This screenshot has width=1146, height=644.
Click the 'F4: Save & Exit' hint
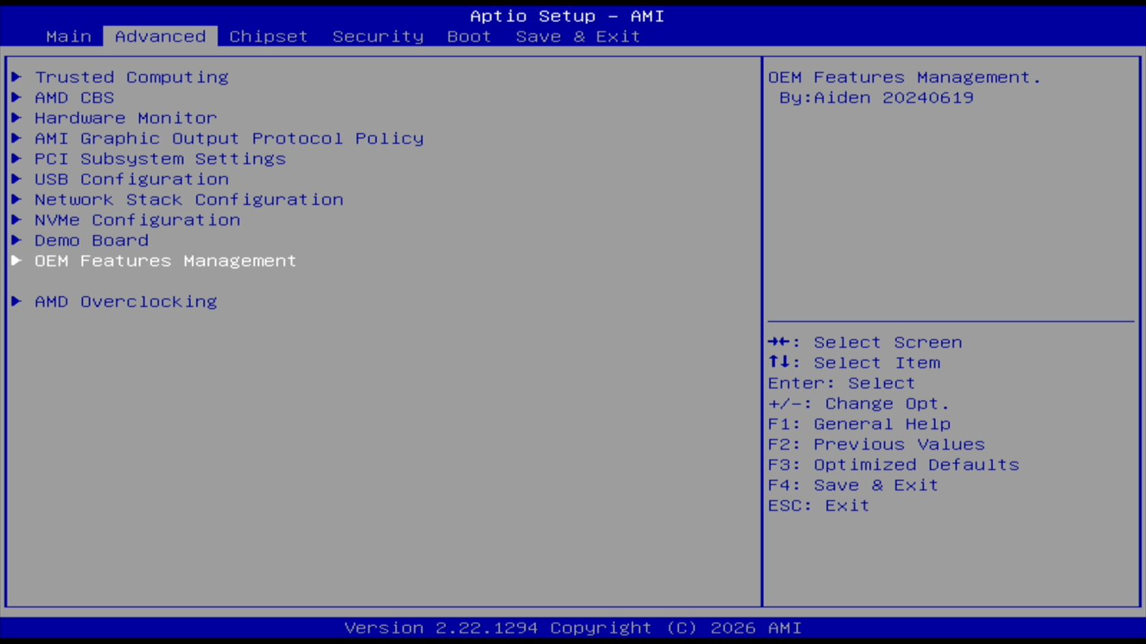click(x=853, y=485)
